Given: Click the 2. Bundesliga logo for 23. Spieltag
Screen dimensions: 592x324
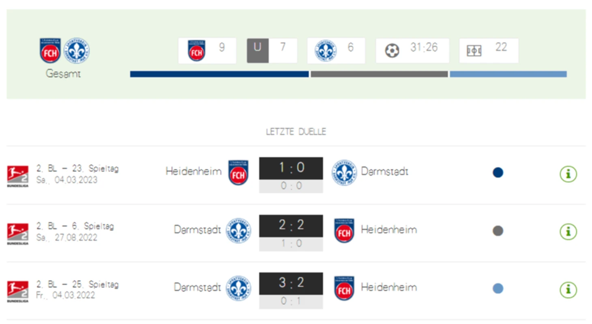Looking at the screenshot, I should (x=18, y=176).
